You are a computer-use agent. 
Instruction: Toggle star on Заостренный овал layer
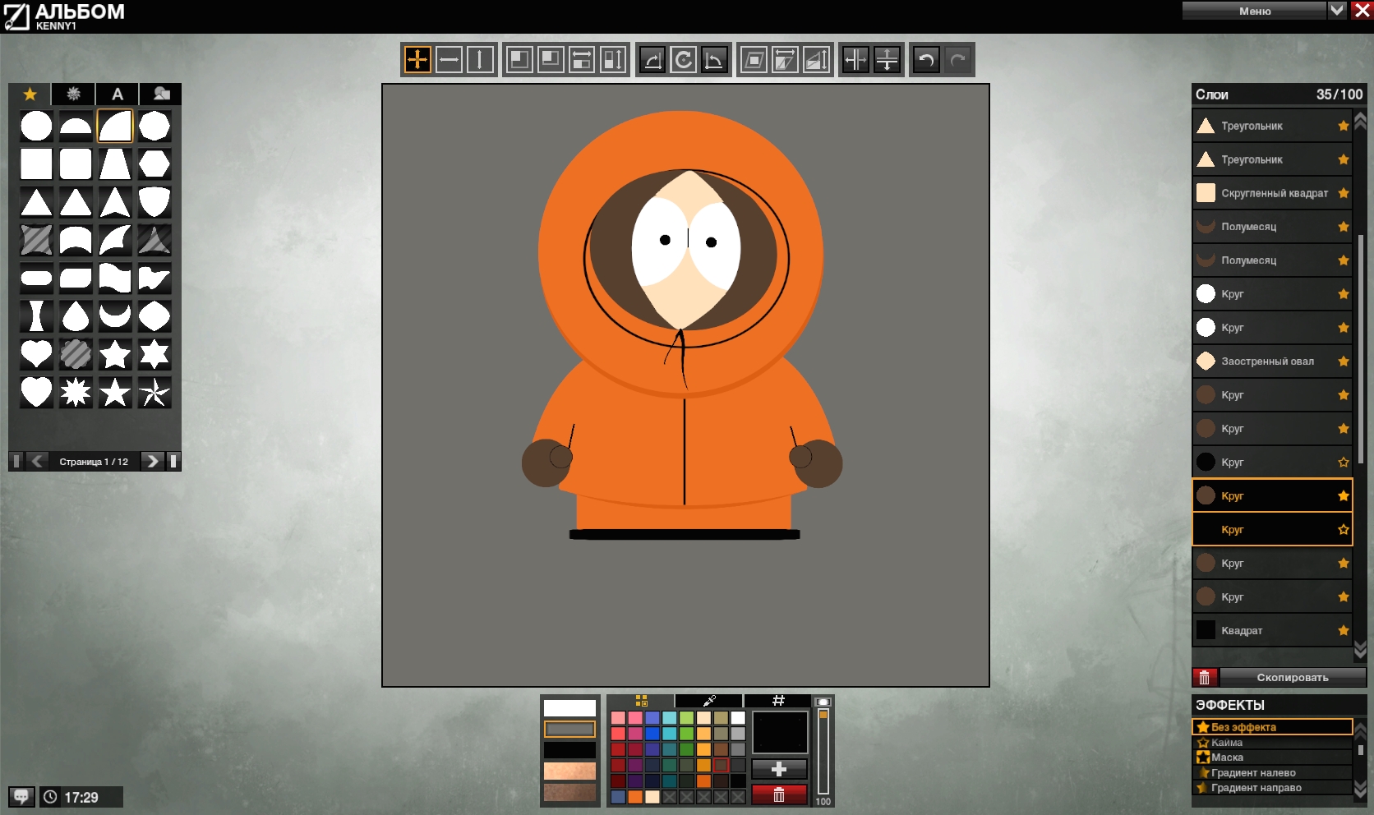point(1344,361)
